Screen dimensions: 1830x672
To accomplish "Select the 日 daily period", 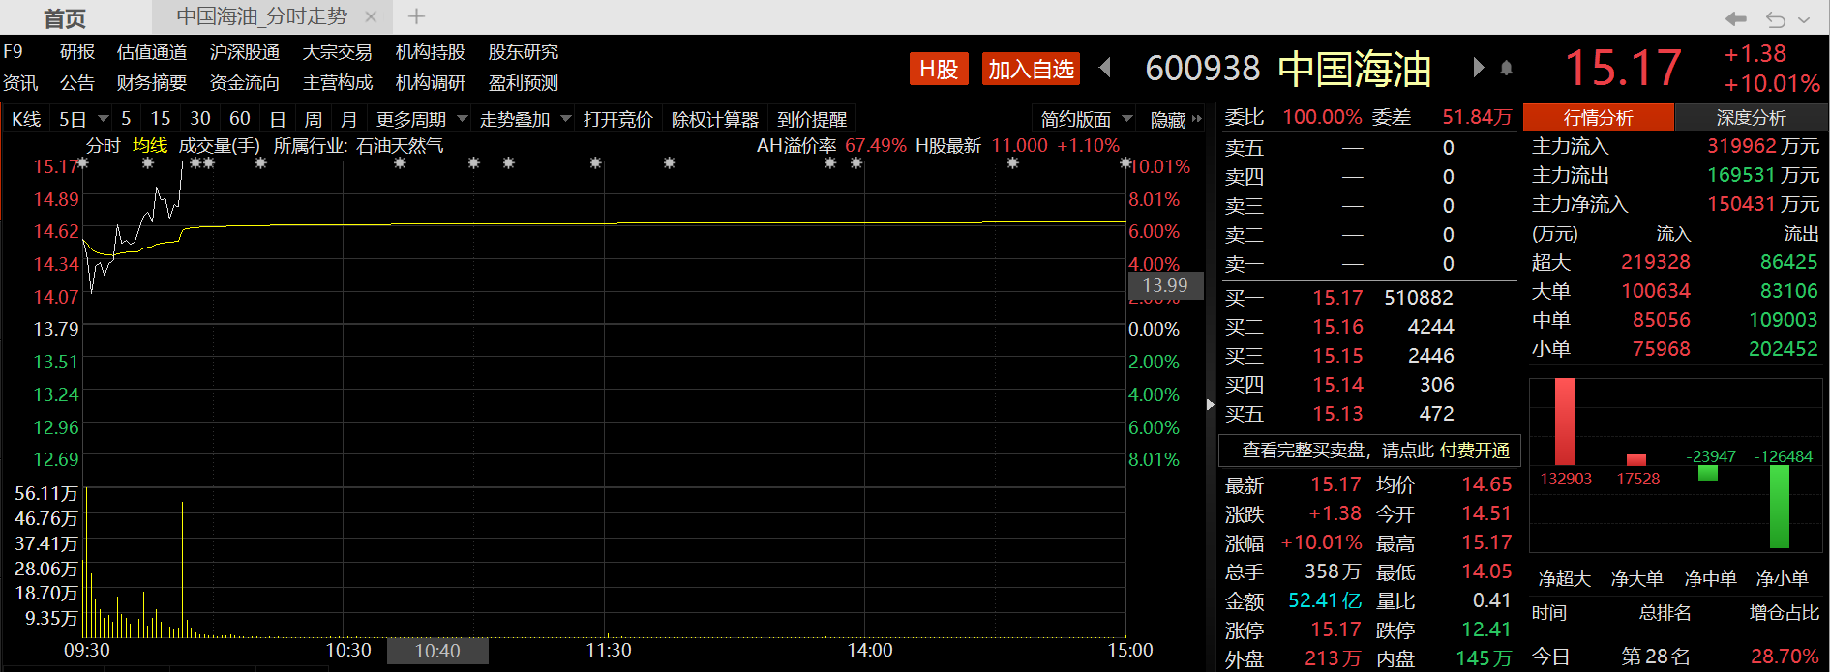I will click(278, 119).
